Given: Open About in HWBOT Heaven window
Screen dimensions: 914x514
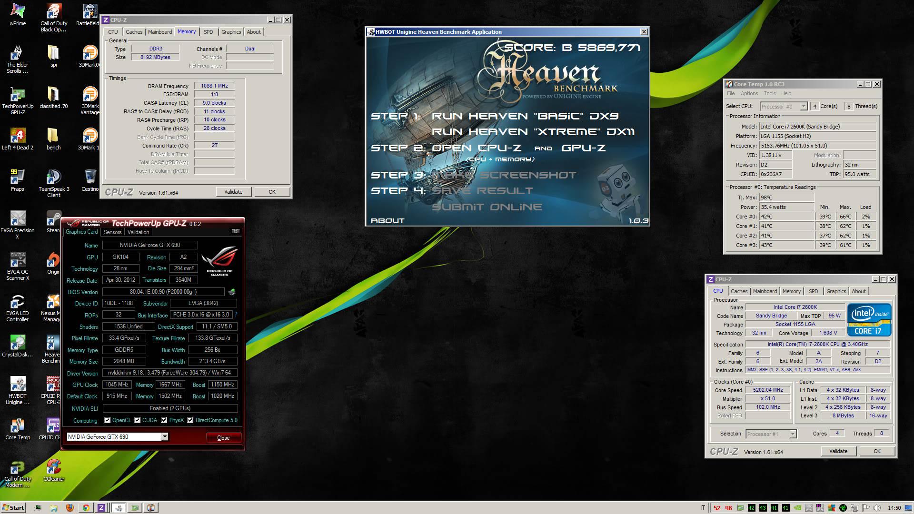Looking at the screenshot, I should tap(387, 221).
